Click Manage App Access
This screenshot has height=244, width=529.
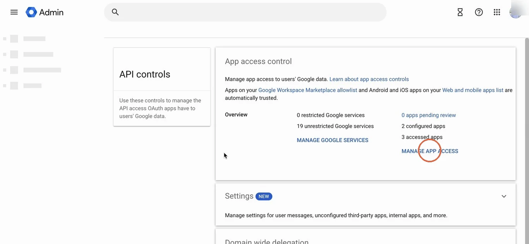(430, 151)
